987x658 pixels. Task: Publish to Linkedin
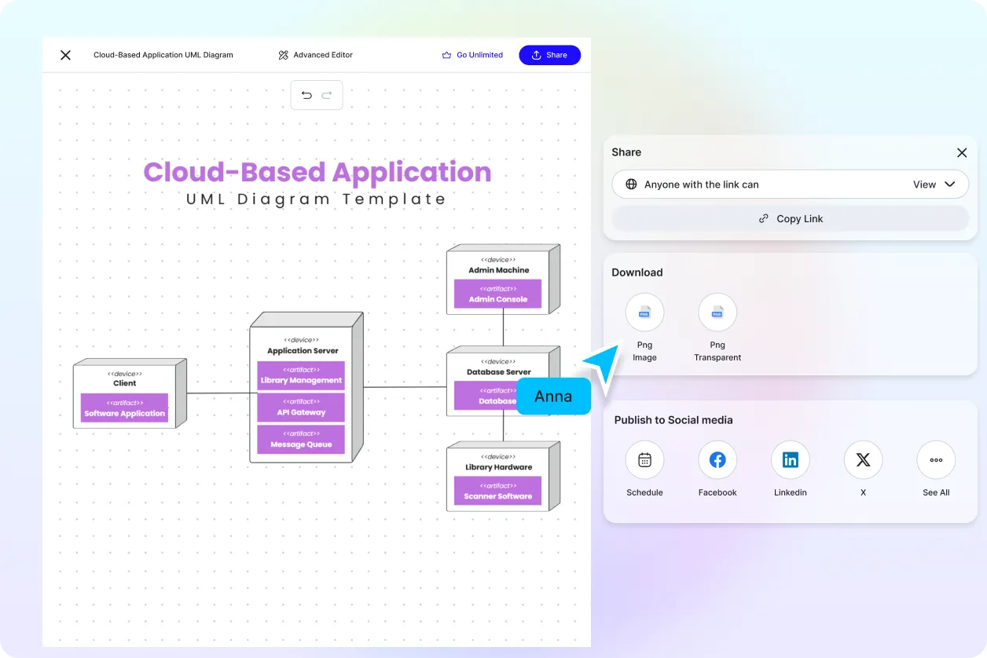click(x=790, y=461)
